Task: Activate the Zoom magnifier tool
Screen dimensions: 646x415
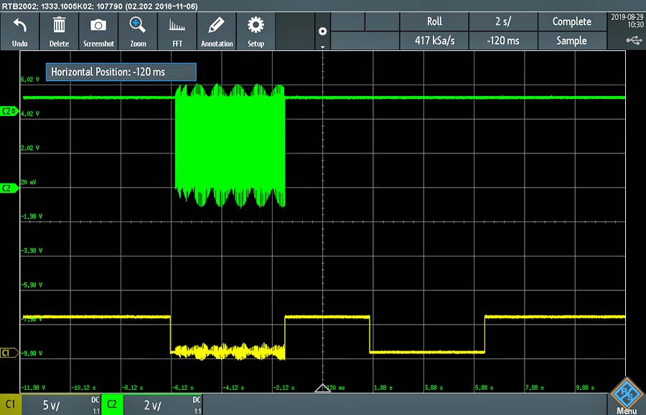Action: tap(138, 24)
